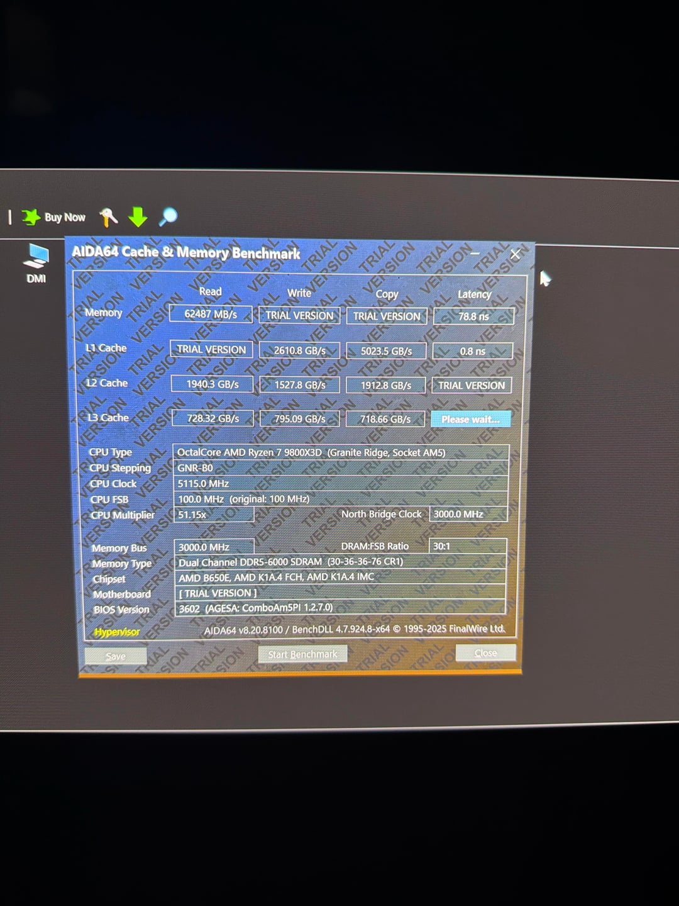The image size is (679, 906).
Task: Click the L2 Cache Read 1940.3 GB/s field
Action: click(x=213, y=384)
